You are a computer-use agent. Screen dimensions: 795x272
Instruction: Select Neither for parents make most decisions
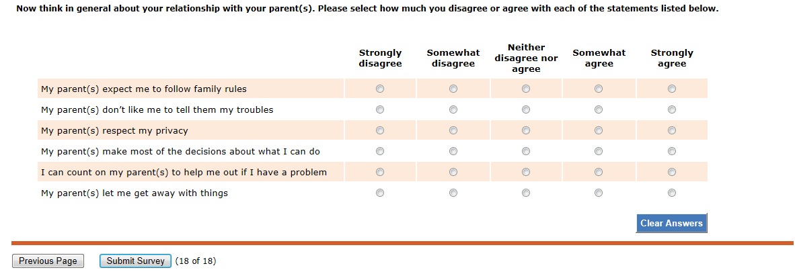point(526,151)
